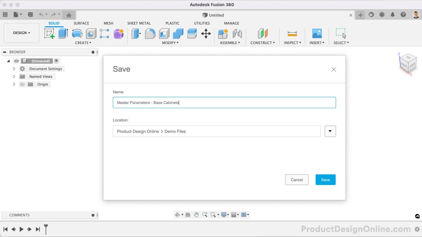Activate the Extrude tool
Image resolution: width=422 pixels, height=237 pixels.
[63, 33]
